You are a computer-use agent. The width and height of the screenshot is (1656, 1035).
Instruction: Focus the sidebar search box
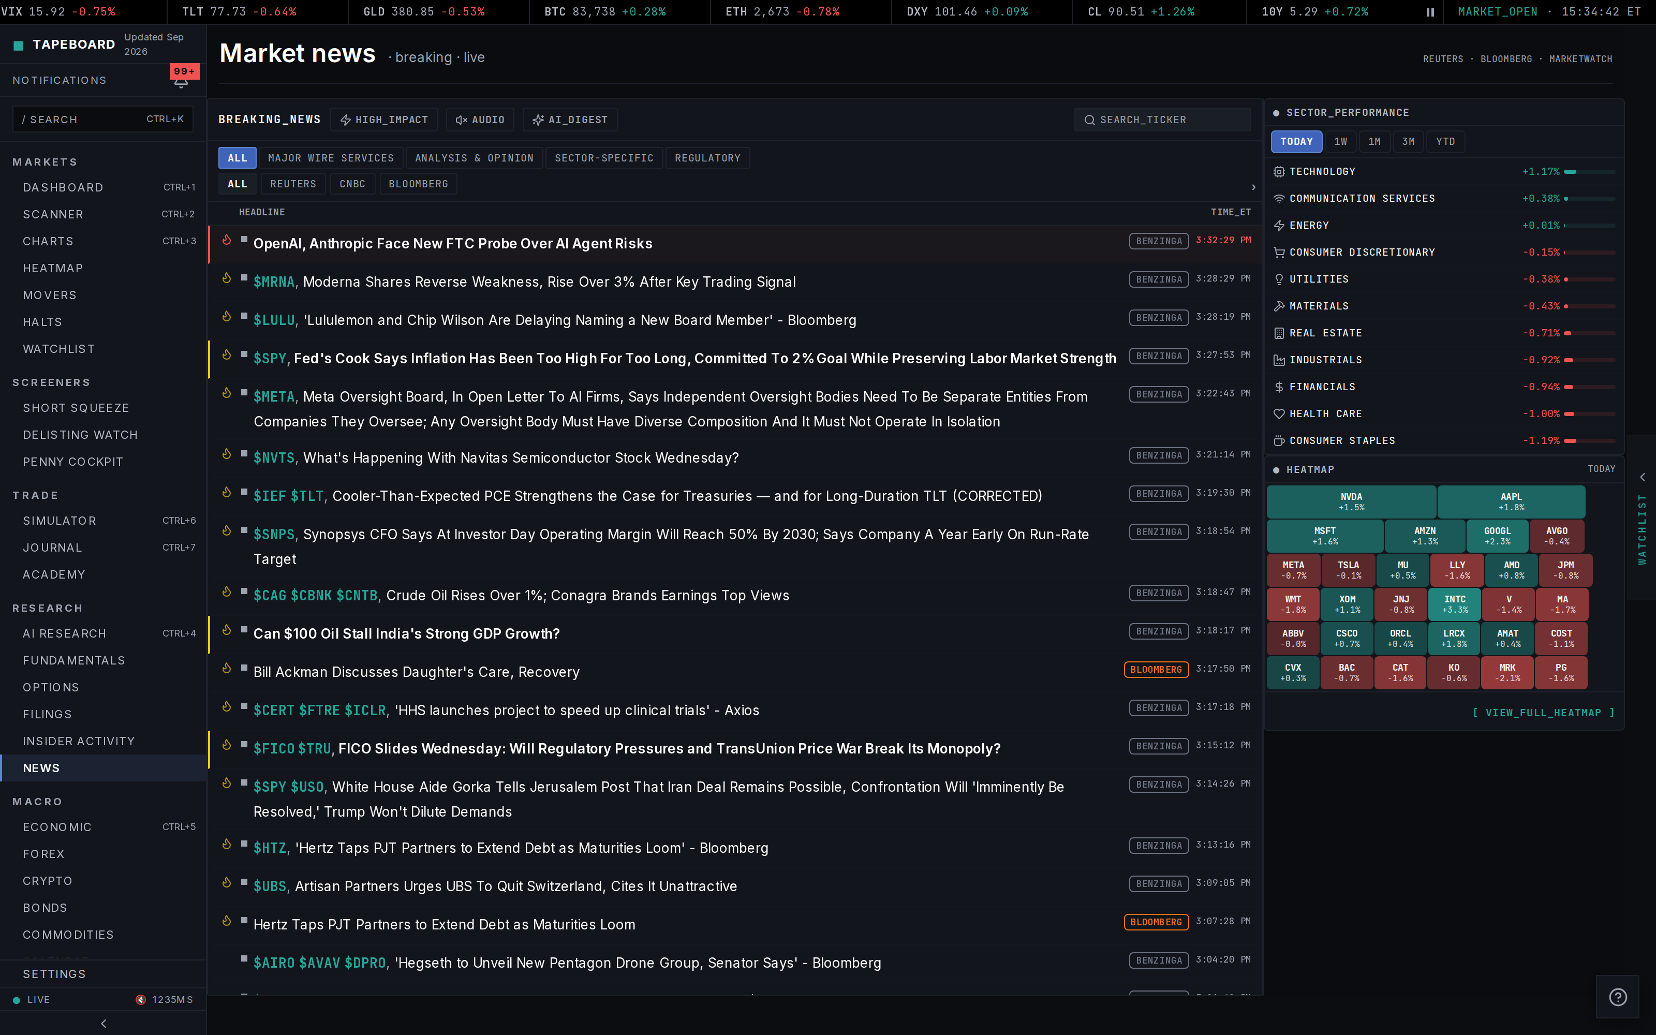pyautogui.click(x=102, y=119)
